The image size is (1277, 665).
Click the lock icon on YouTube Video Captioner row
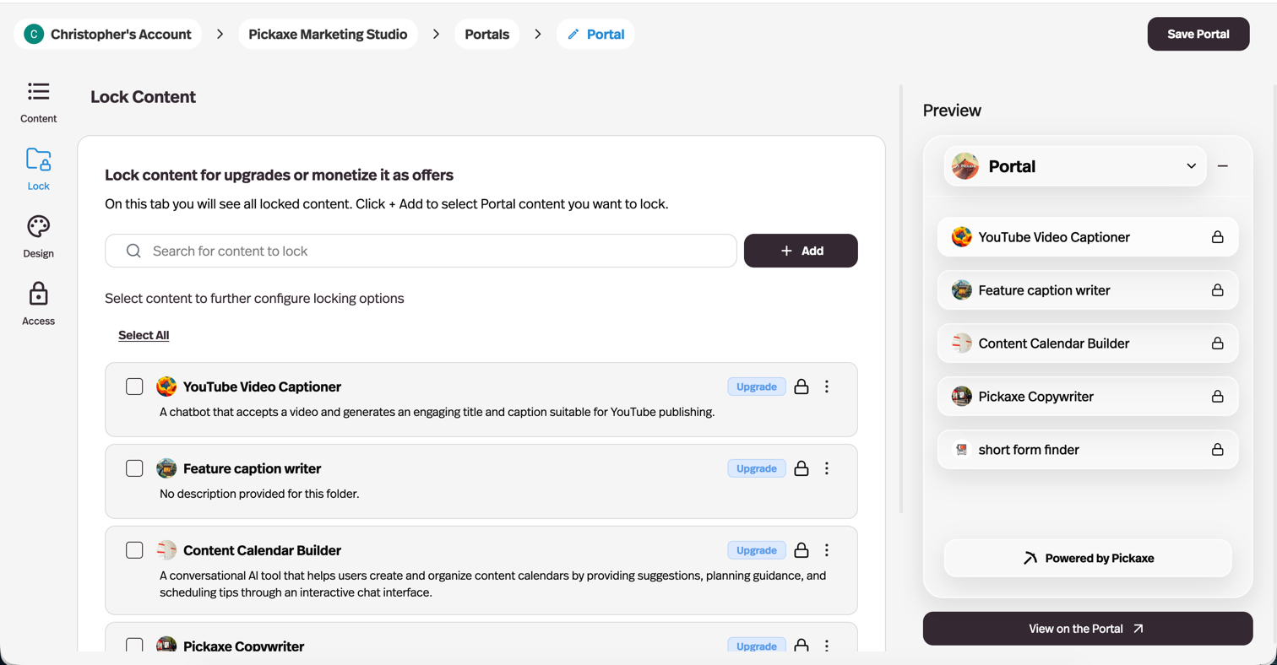point(802,387)
